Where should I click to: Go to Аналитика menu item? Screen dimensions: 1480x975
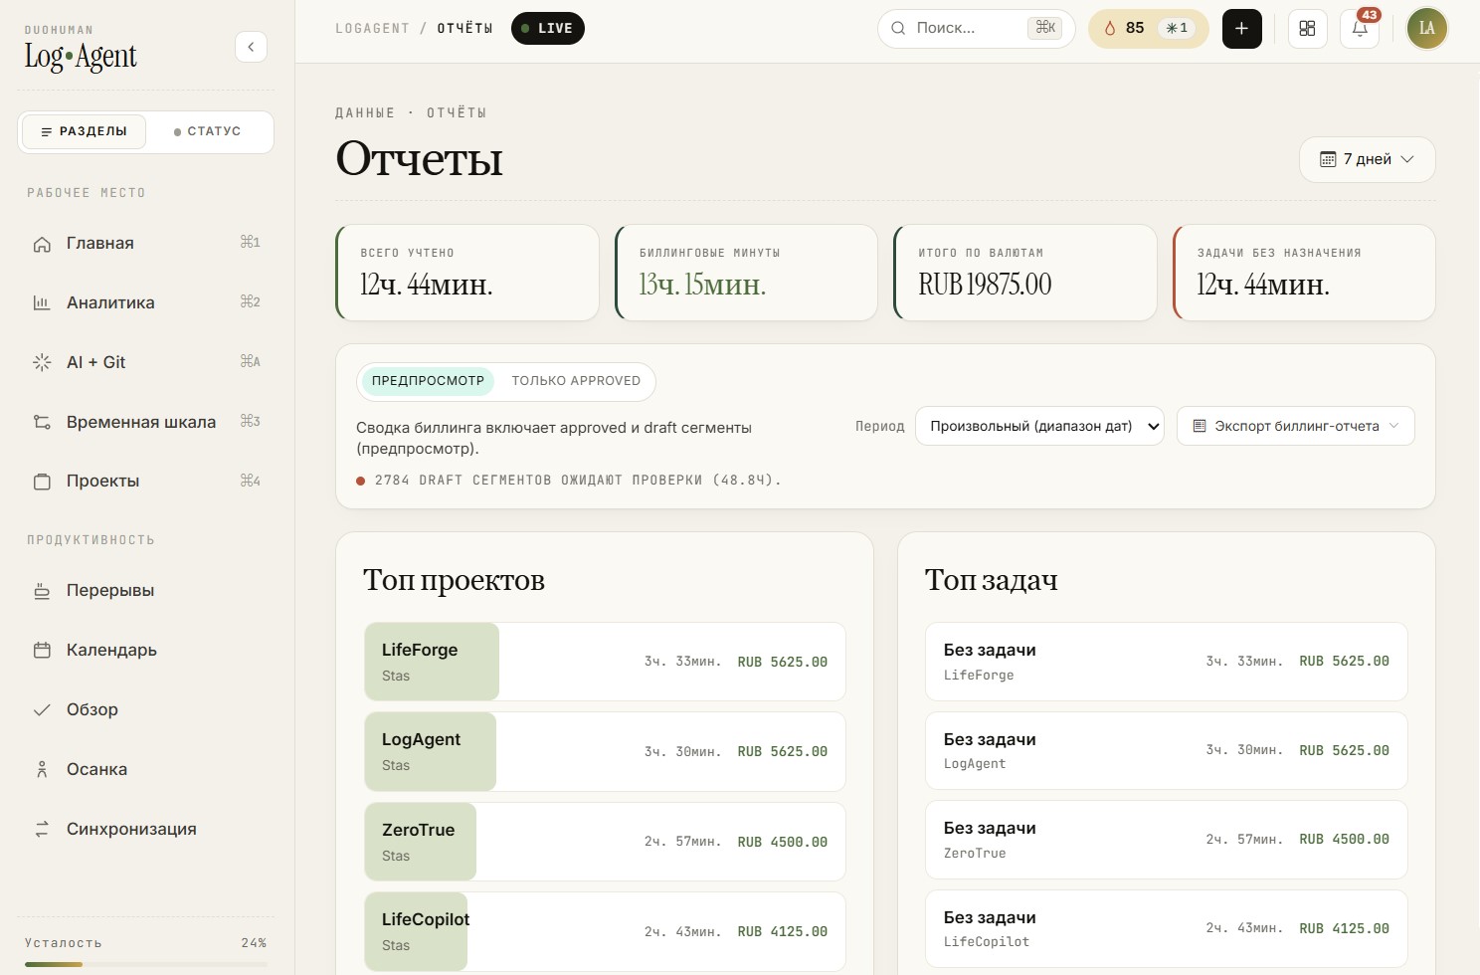pyautogui.click(x=146, y=303)
